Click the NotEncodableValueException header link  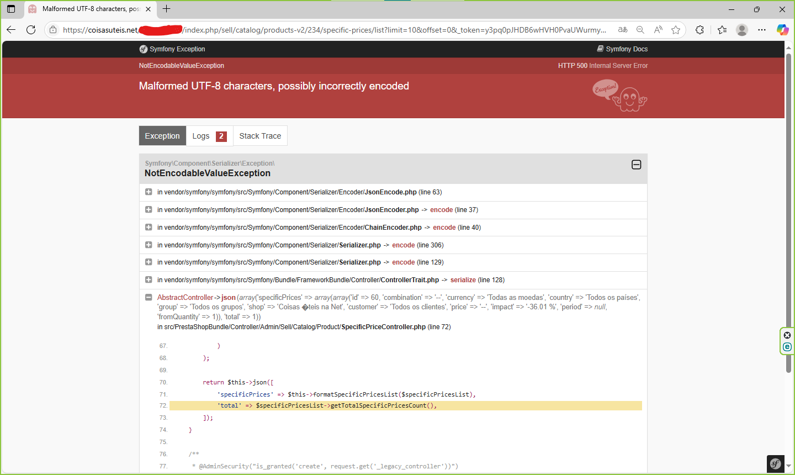click(182, 66)
